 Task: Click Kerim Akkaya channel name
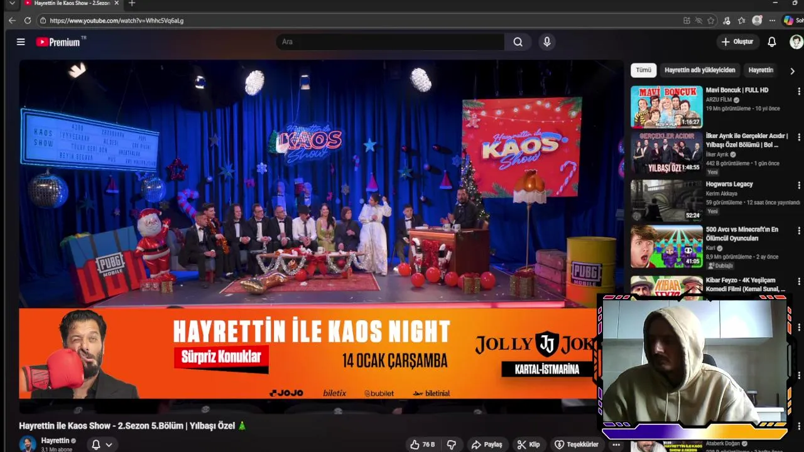[x=721, y=194]
